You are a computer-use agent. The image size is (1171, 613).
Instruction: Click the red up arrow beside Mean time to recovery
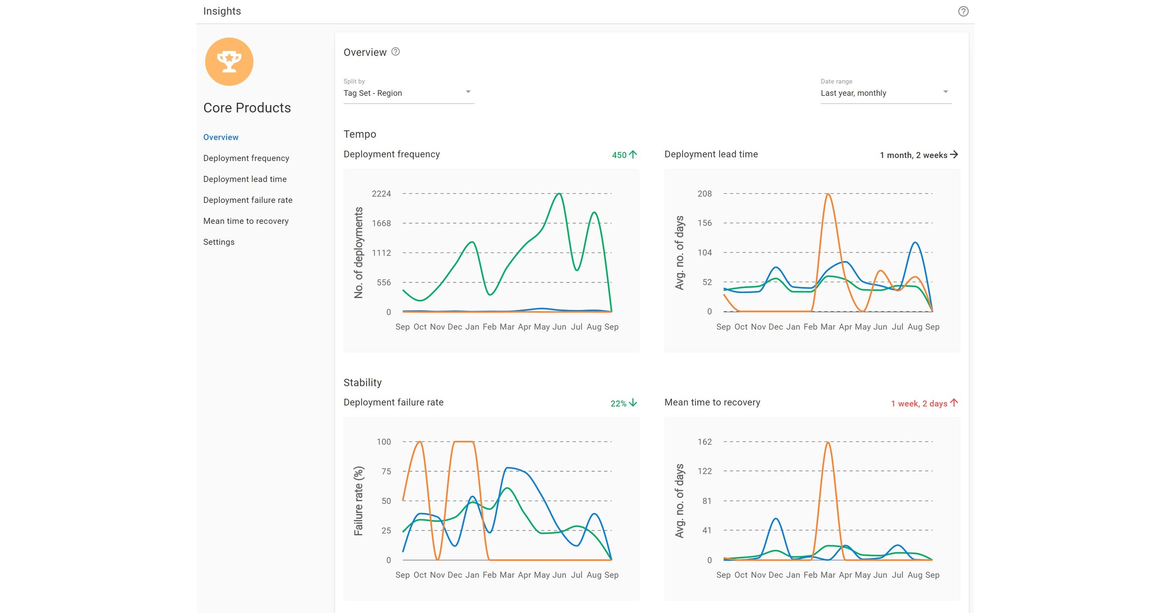954,403
